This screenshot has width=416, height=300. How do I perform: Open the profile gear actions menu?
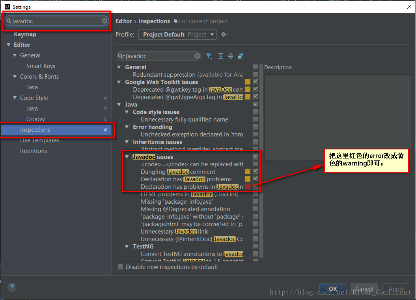(x=225, y=34)
